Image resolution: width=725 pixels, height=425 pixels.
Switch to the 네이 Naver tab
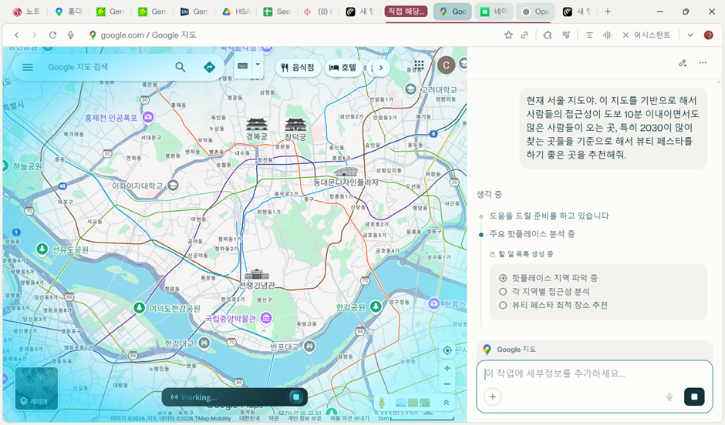tap(494, 12)
